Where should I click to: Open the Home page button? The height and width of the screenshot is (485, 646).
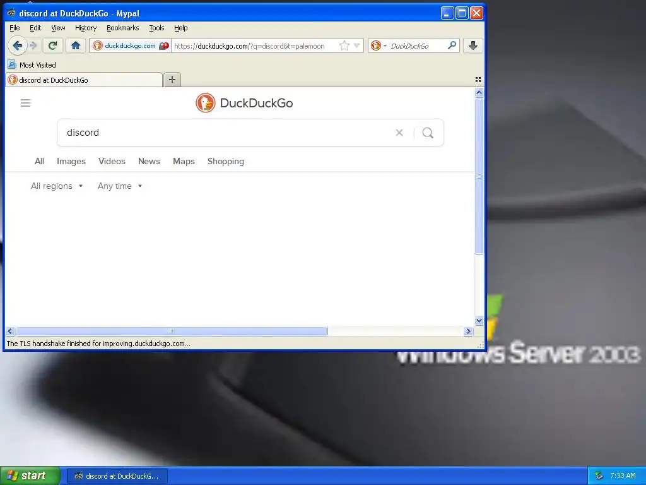click(x=76, y=45)
